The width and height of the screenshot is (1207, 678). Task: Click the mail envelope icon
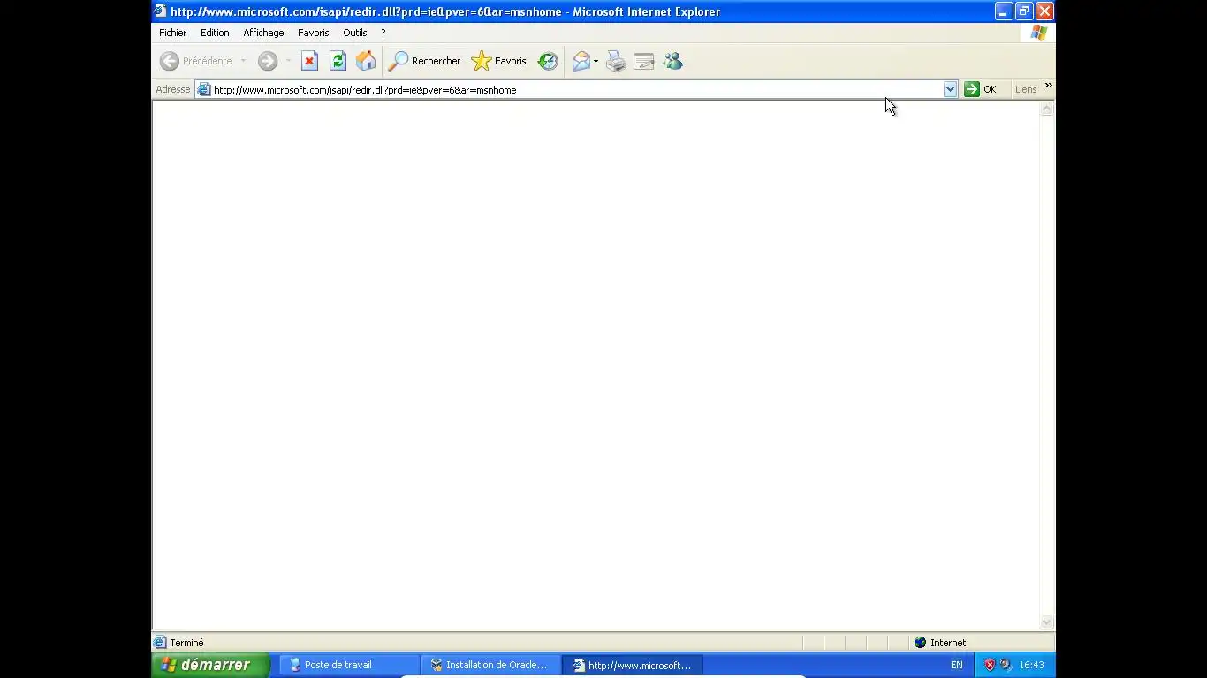pyautogui.click(x=581, y=61)
